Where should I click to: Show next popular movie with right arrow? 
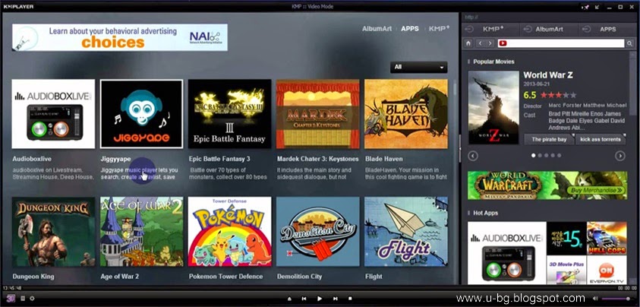[x=620, y=155]
